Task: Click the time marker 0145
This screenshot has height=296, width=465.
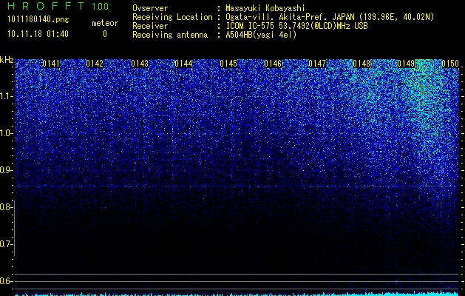Action: pyautogui.click(x=228, y=64)
